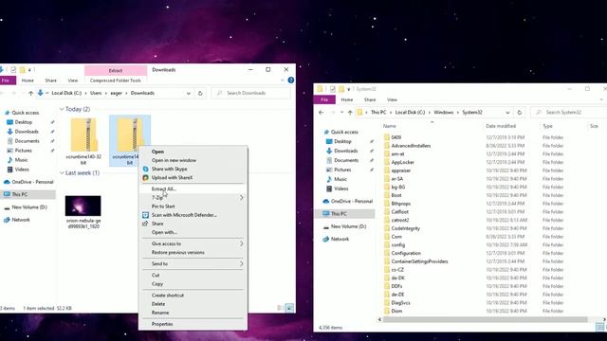Collapse the Last week (1) group
Image resolution: width=607 pixels, height=341 pixels.
pos(62,172)
